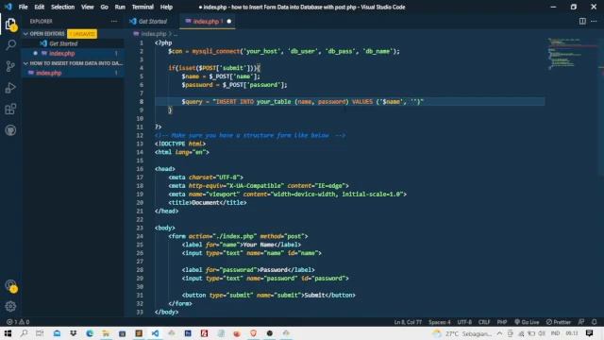604x340 pixels.
Task: Open the GitHub icon in activity bar
Action: 10,130
